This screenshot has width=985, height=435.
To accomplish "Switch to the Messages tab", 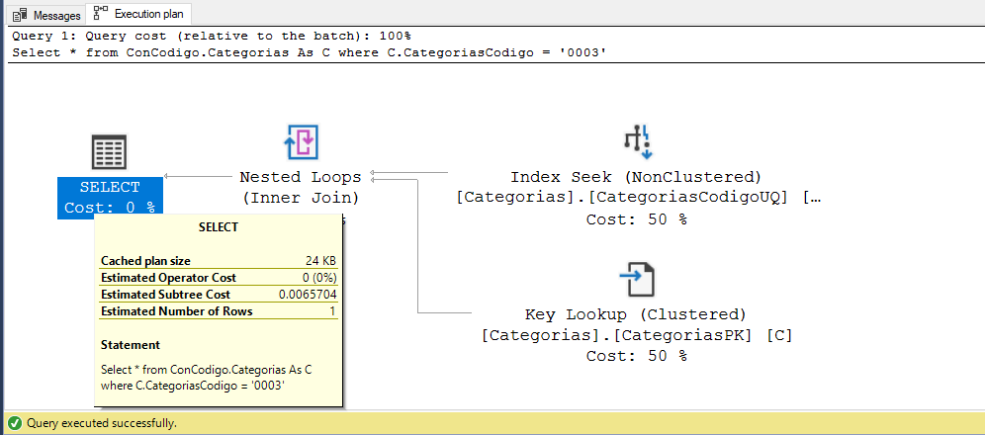I will click(x=46, y=15).
